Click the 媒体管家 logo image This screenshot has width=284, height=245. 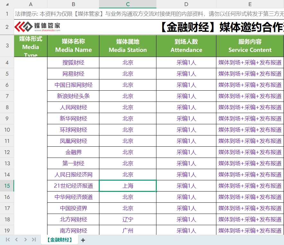pos(37,27)
